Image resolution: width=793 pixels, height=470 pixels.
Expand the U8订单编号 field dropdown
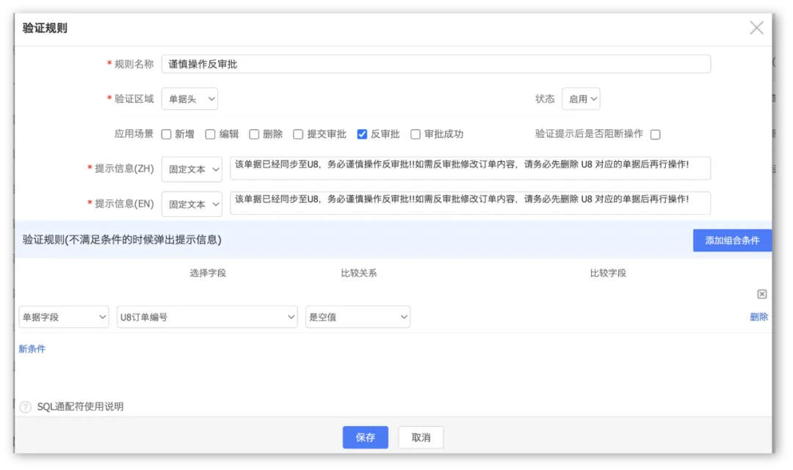pos(207,317)
